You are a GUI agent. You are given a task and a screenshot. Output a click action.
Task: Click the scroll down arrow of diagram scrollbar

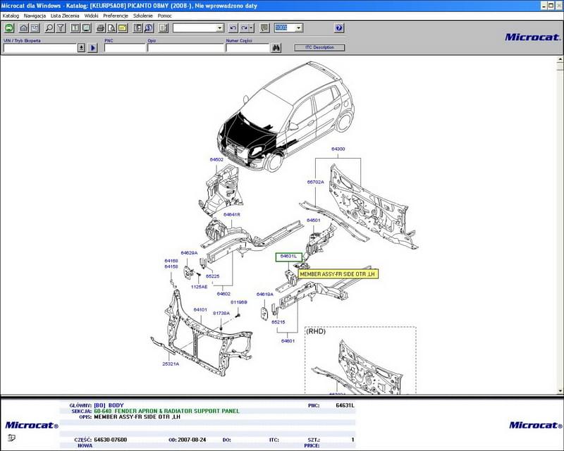(560, 391)
